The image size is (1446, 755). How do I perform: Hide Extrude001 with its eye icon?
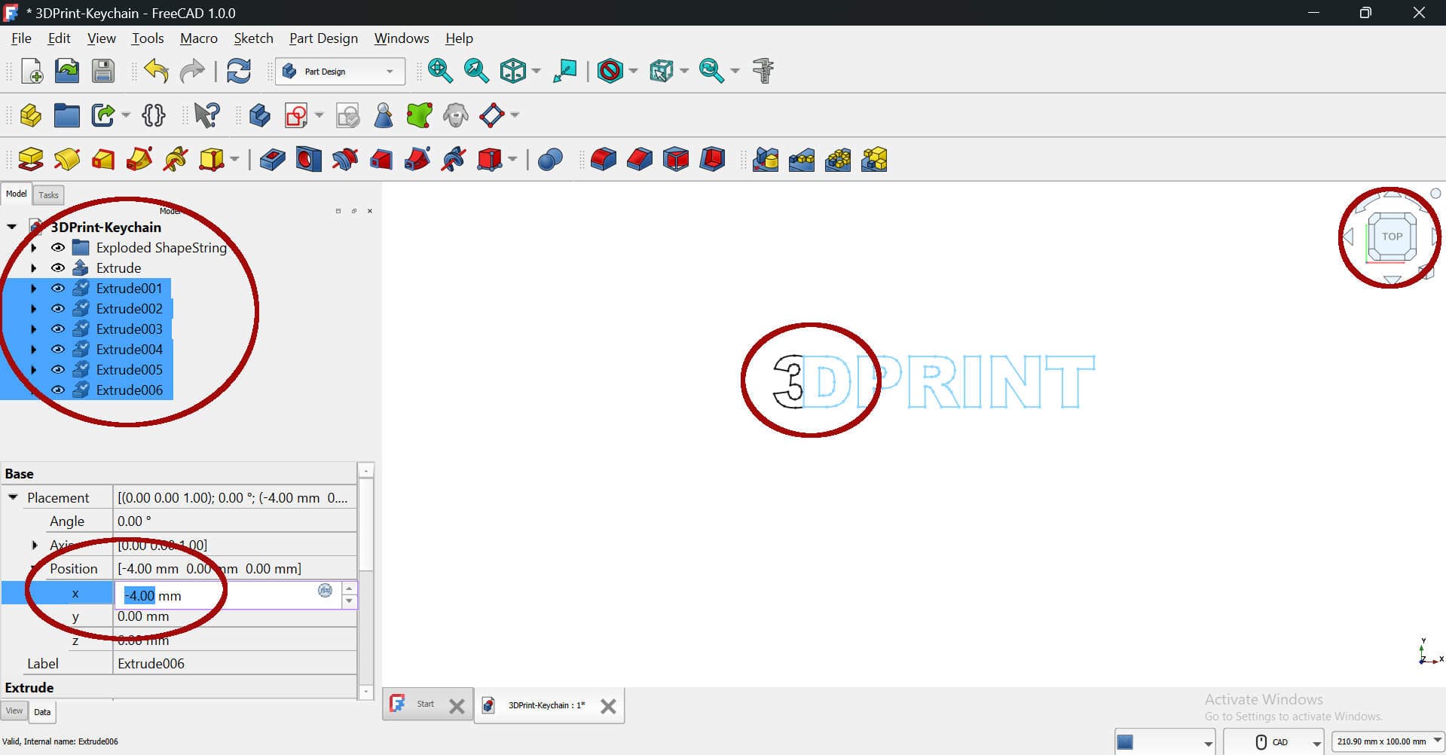[58, 288]
